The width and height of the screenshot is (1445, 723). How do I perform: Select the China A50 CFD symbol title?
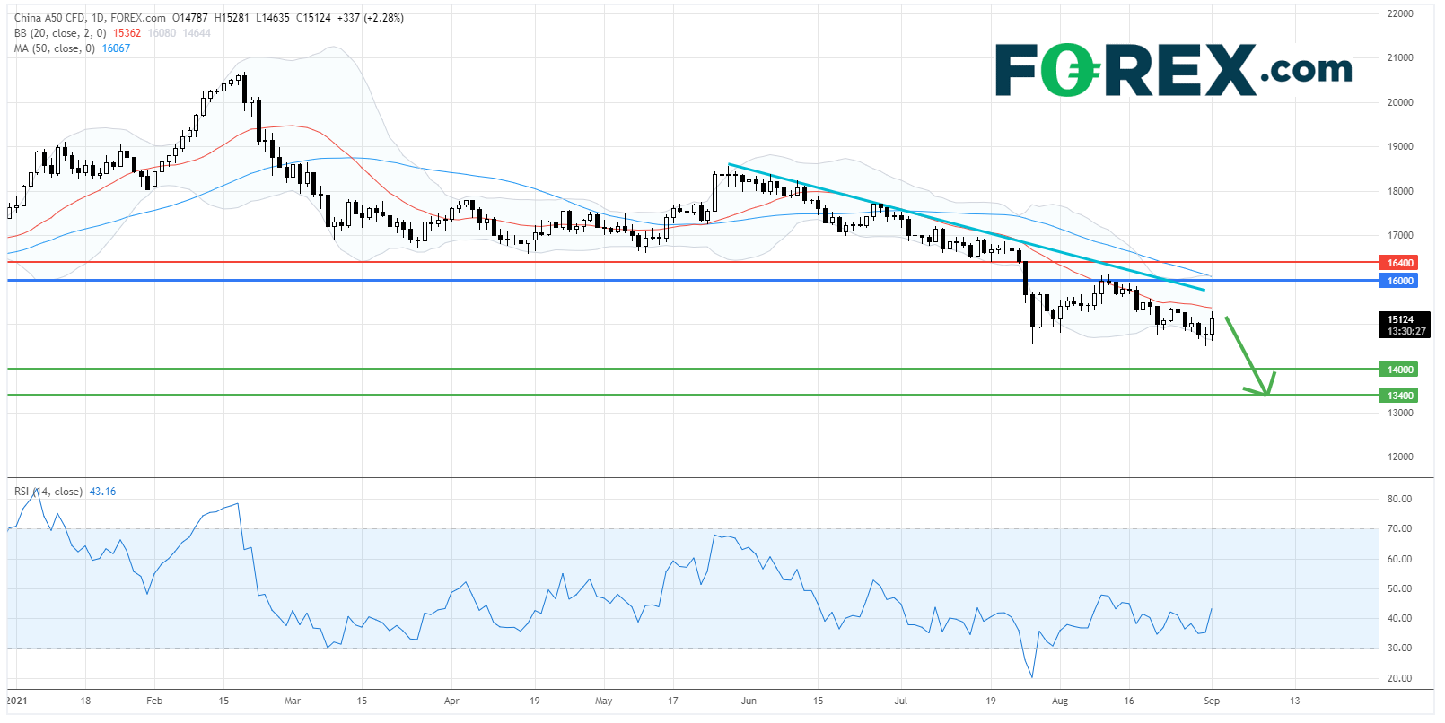tap(90, 18)
